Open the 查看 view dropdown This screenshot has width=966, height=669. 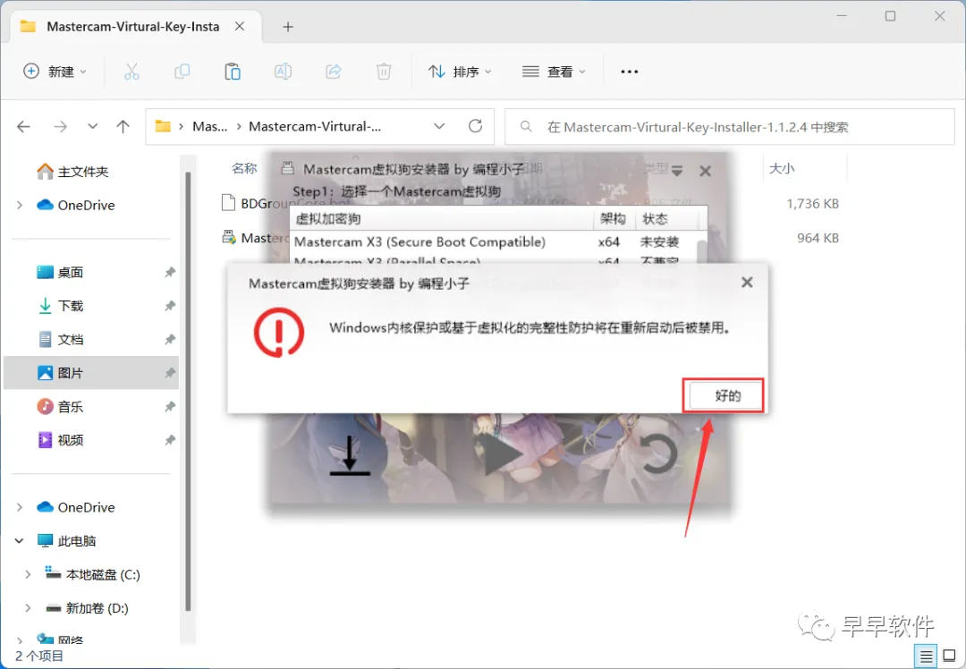click(x=554, y=72)
